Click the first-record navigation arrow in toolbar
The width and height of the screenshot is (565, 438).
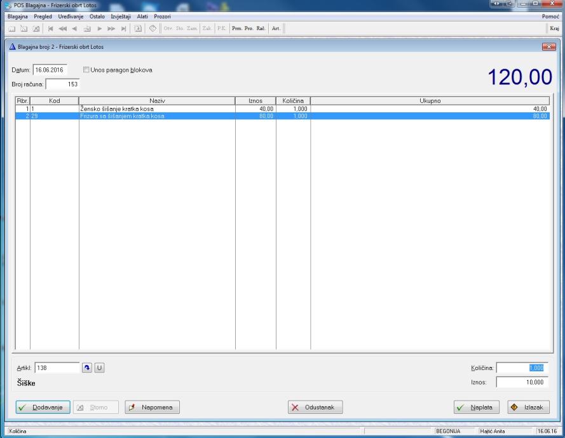pyautogui.click(x=50, y=29)
